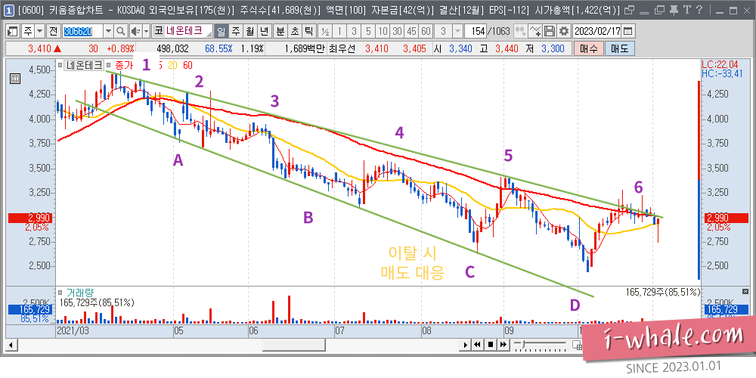Click the 거래량 volume indicator label
756x378 pixels.
[x=79, y=292]
